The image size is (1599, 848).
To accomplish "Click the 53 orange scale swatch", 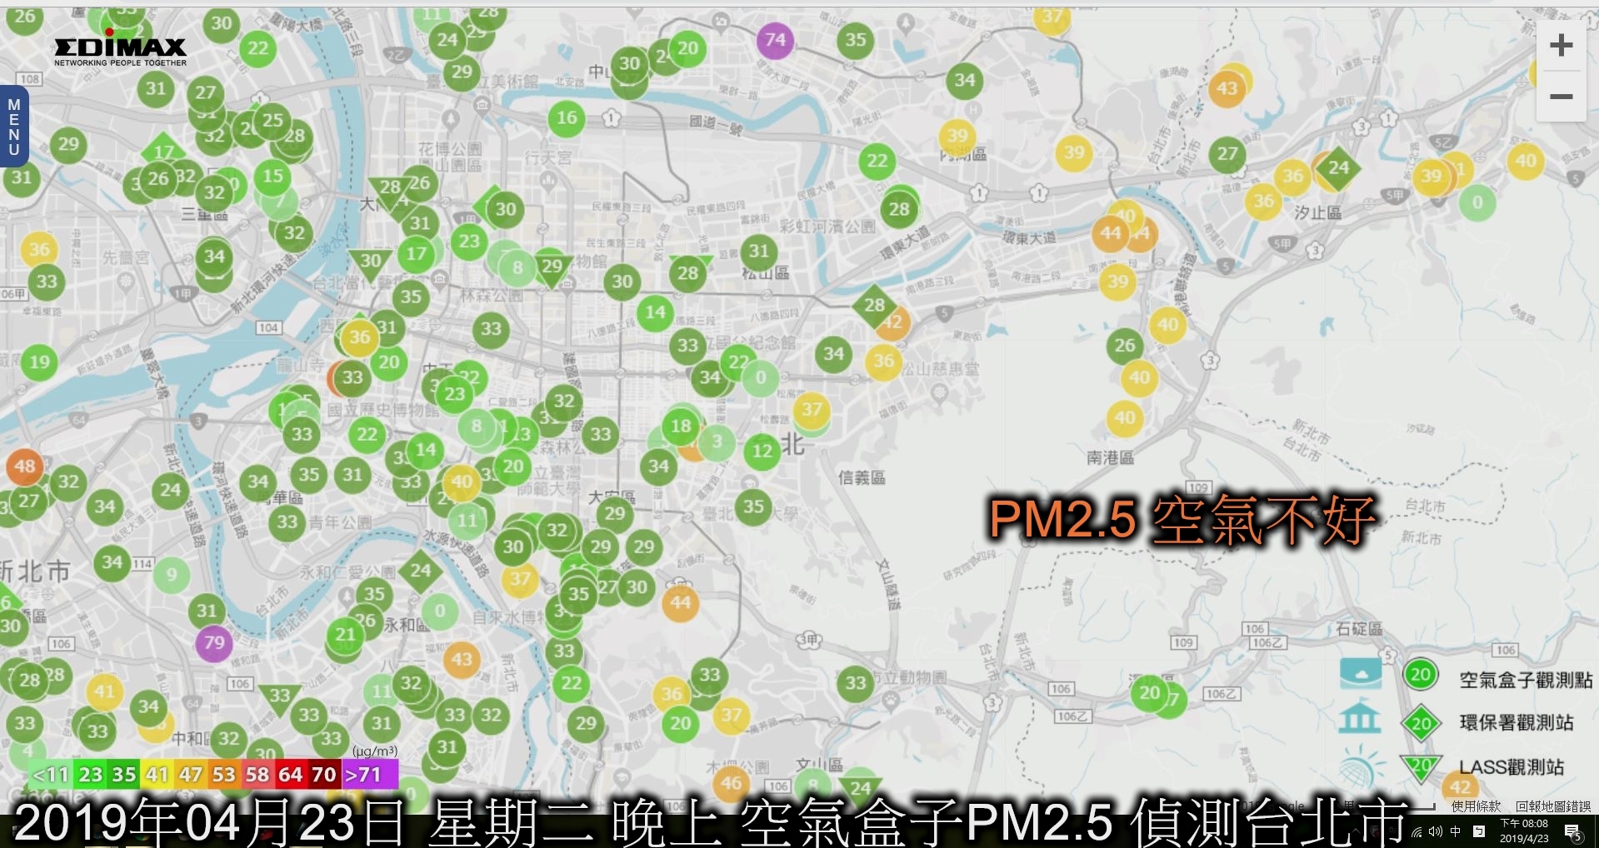I will tap(223, 775).
